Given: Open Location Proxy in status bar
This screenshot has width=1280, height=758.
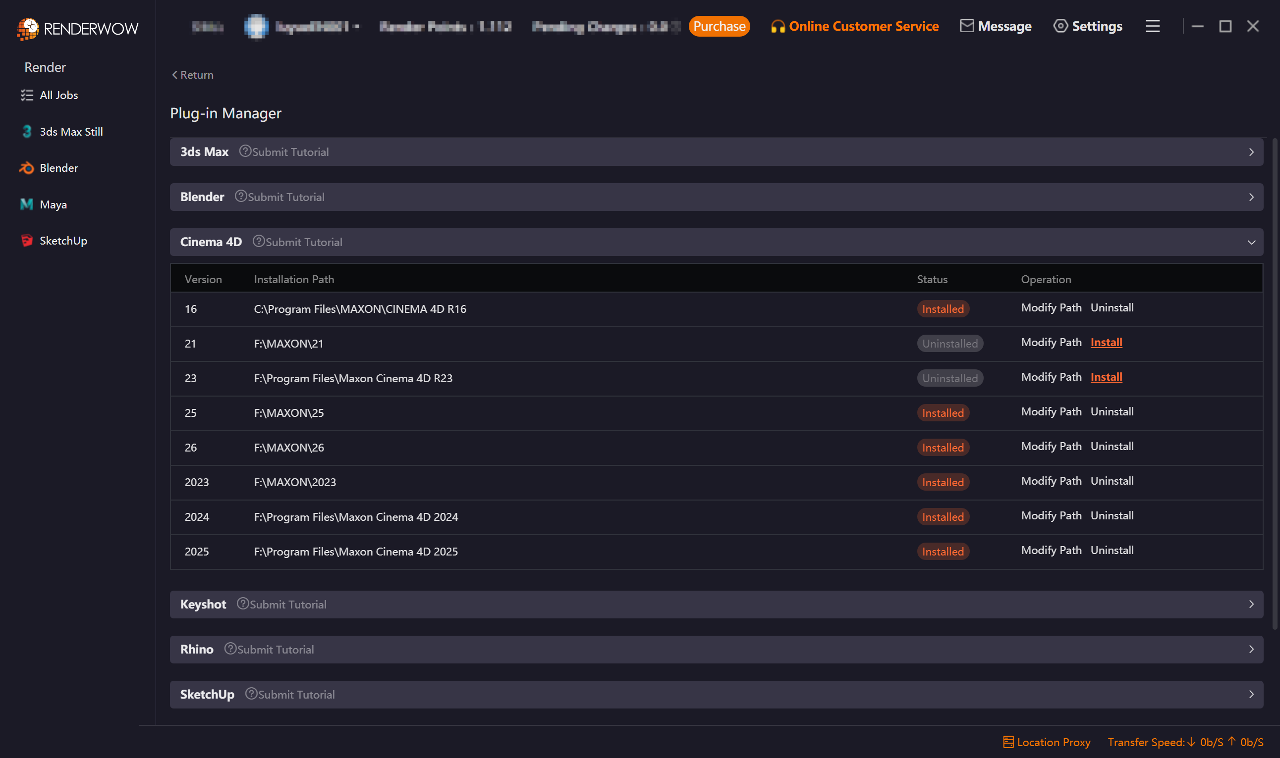Looking at the screenshot, I should pos(1047,742).
